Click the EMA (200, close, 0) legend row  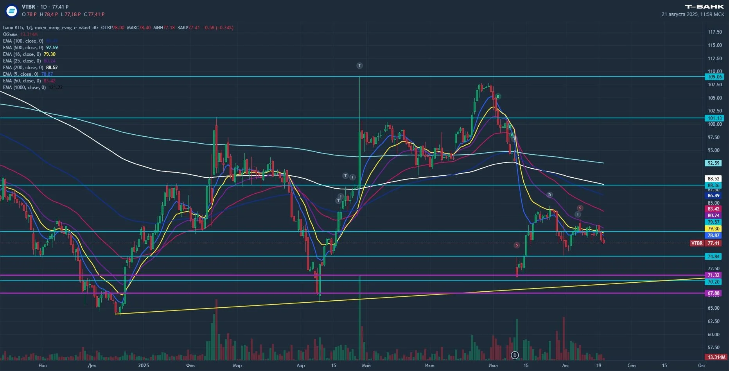click(31, 68)
